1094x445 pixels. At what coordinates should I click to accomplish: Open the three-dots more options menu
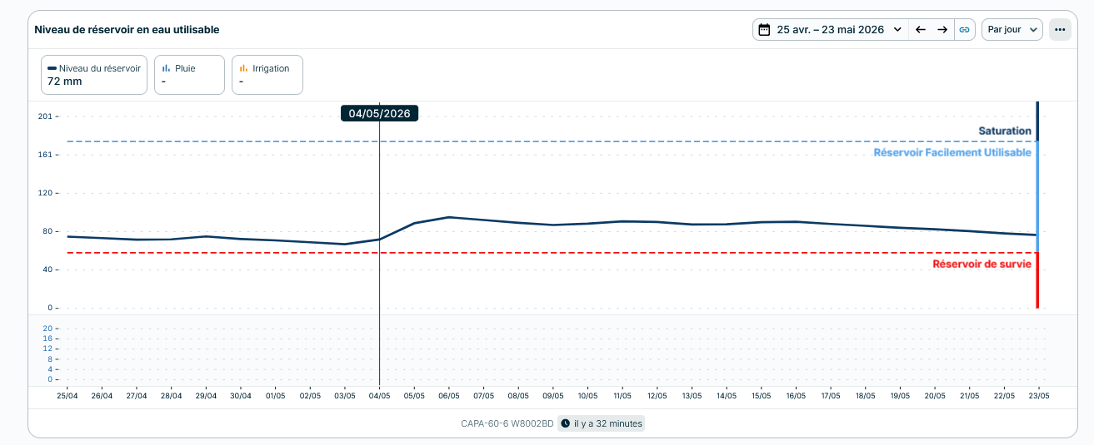1060,30
